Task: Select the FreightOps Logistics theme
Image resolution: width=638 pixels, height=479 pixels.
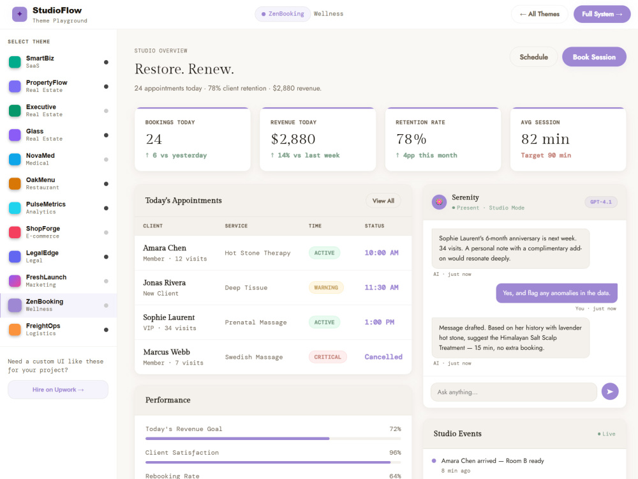Action: pyautogui.click(x=58, y=330)
